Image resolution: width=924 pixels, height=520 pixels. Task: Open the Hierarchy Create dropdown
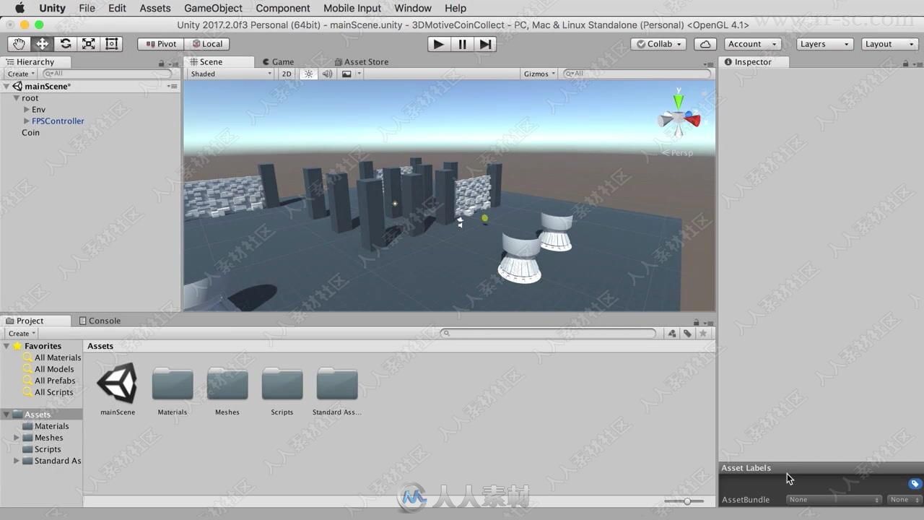[x=21, y=74]
